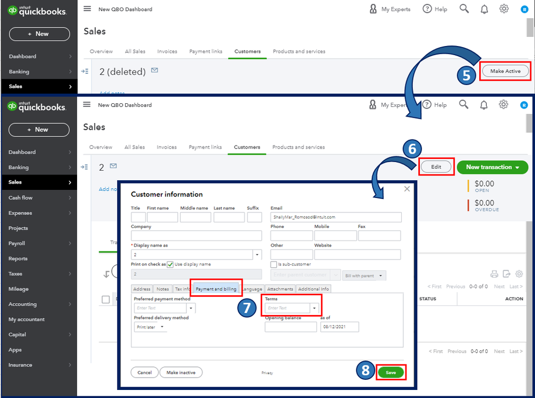
Task: Click the Website input field
Action: point(358,255)
